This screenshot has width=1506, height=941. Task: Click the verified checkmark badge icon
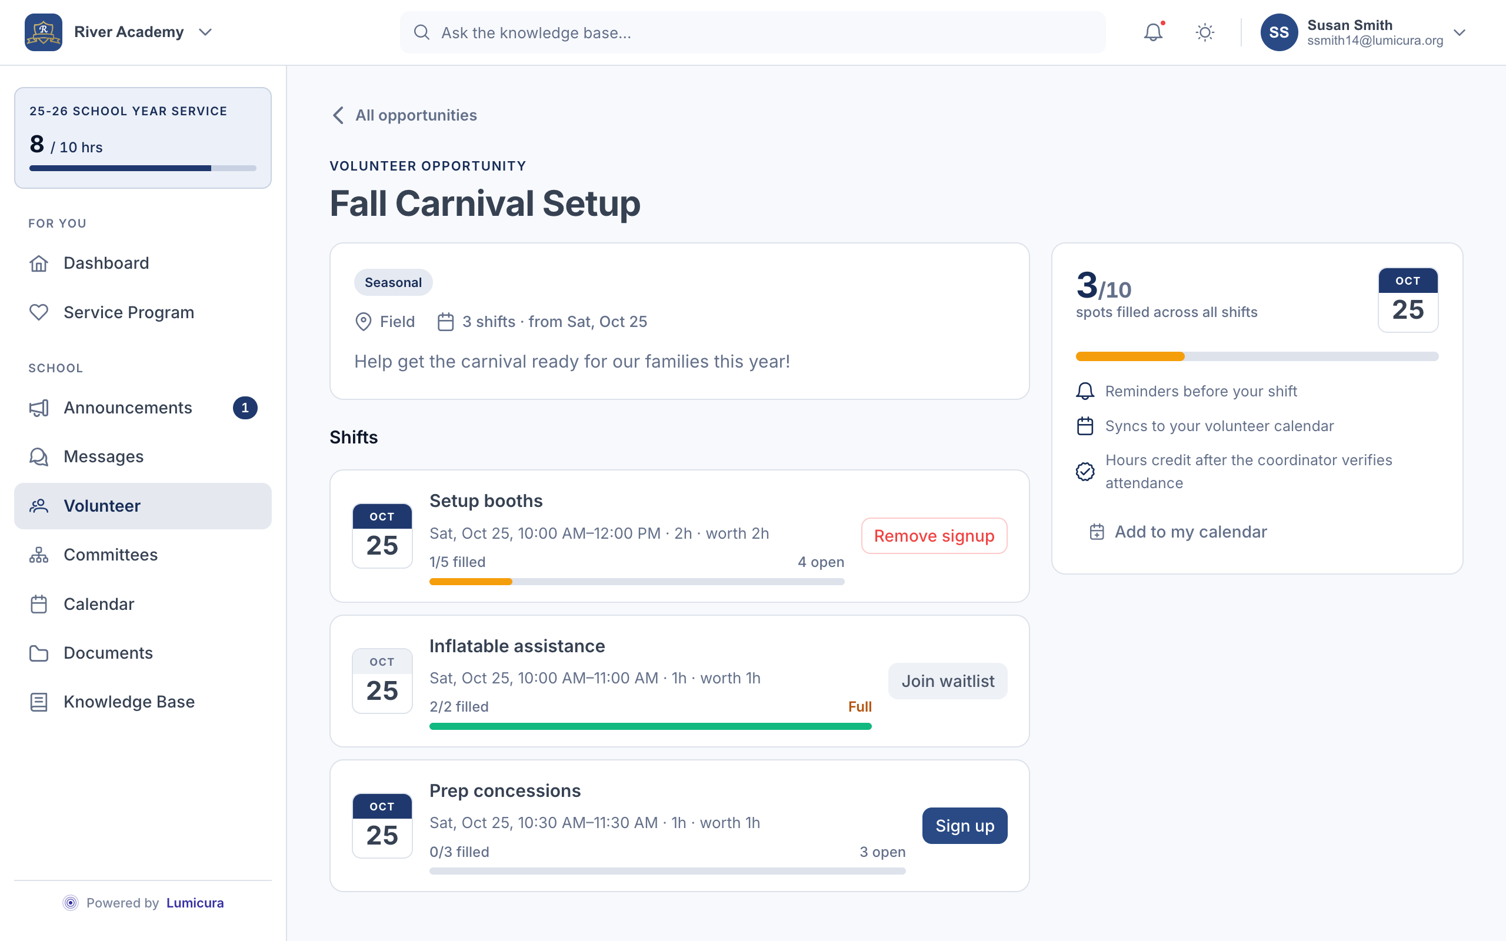click(x=1085, y=472)
